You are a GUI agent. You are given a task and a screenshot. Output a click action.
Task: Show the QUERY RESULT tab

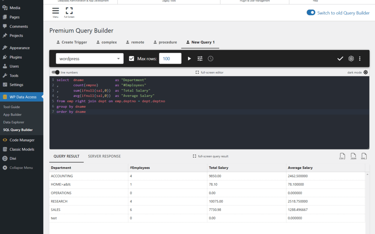click(66, 156)
